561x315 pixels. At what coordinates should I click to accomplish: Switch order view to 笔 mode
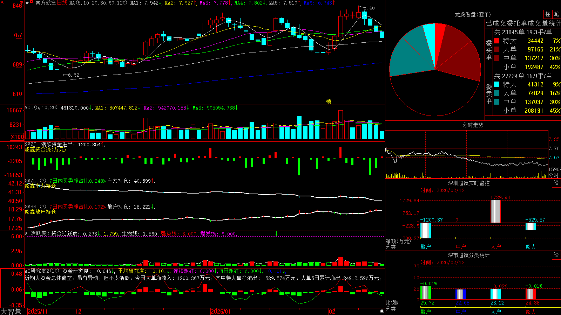(x=556, y=14)
